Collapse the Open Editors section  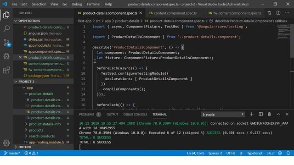[x=43, y=21]
